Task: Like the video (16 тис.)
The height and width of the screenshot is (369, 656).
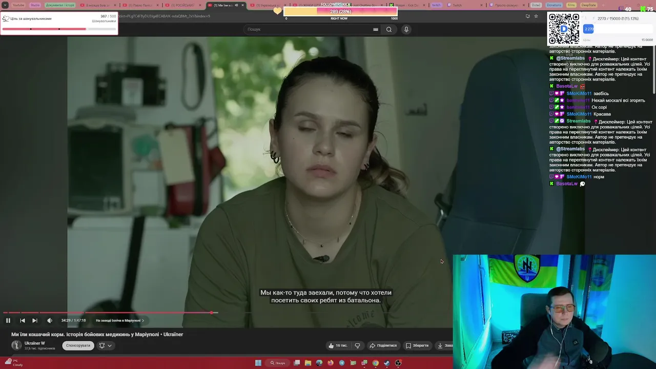Action: pos(339,345)
